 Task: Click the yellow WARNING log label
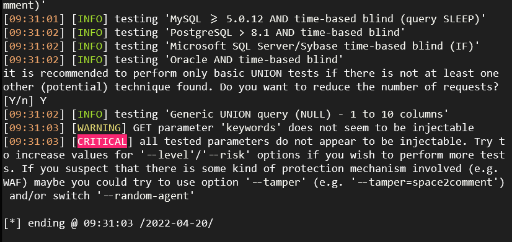(x=99, y=128)
